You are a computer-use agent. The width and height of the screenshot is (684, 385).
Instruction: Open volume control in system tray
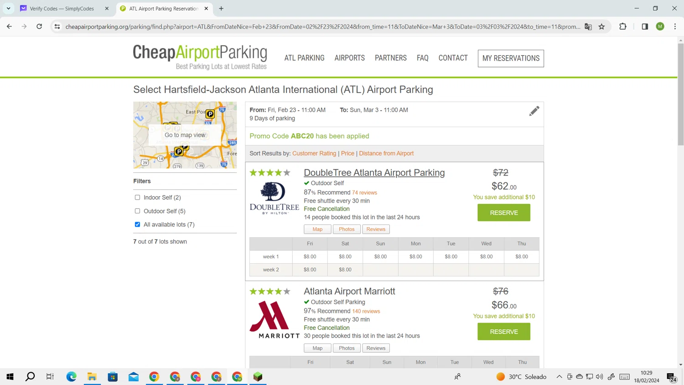pyautogui.click(x=599, y=376)
